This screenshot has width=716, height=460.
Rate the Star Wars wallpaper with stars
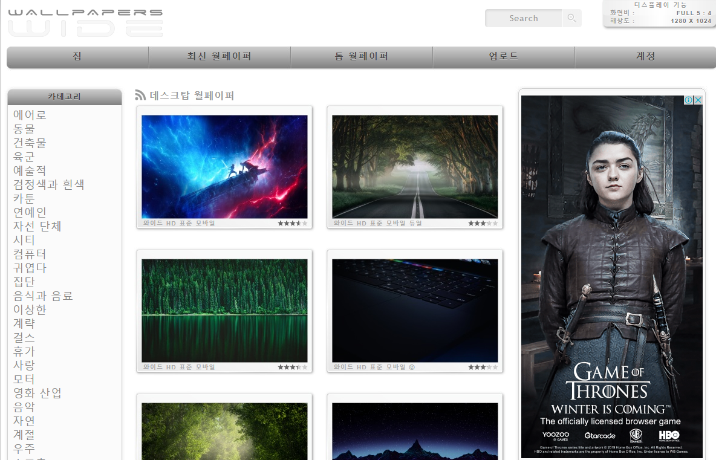point(292,223)
